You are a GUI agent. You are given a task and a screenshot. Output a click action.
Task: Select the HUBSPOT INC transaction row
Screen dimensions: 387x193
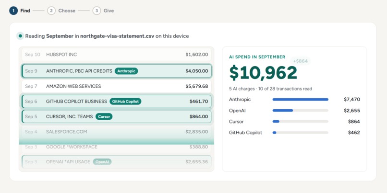(x=117, y=55)
